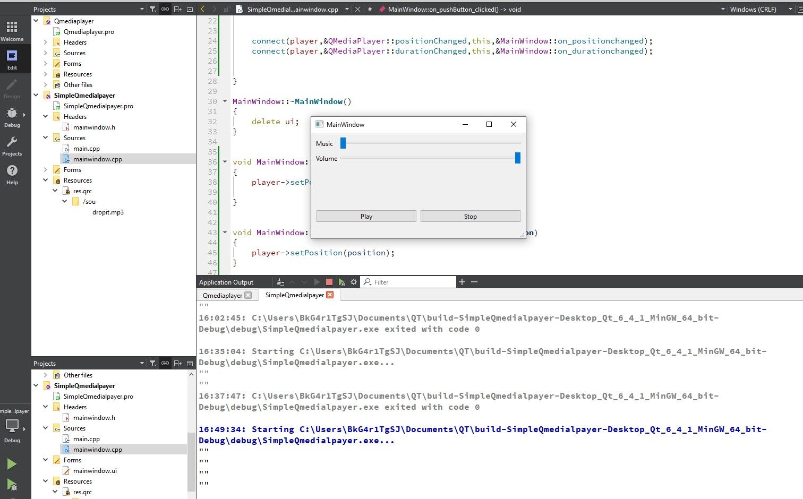Image resolution: width=803 pixels, height=499 pixels.
Task: Click split icon in bottom Projects panel
Action: coord(177,363)
